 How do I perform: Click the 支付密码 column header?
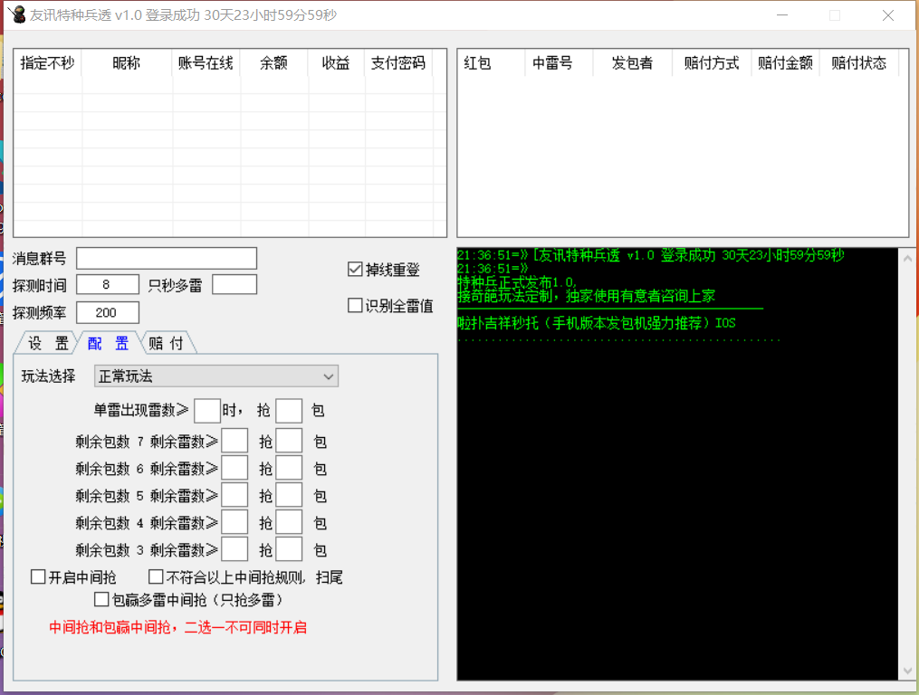point(398,62)
